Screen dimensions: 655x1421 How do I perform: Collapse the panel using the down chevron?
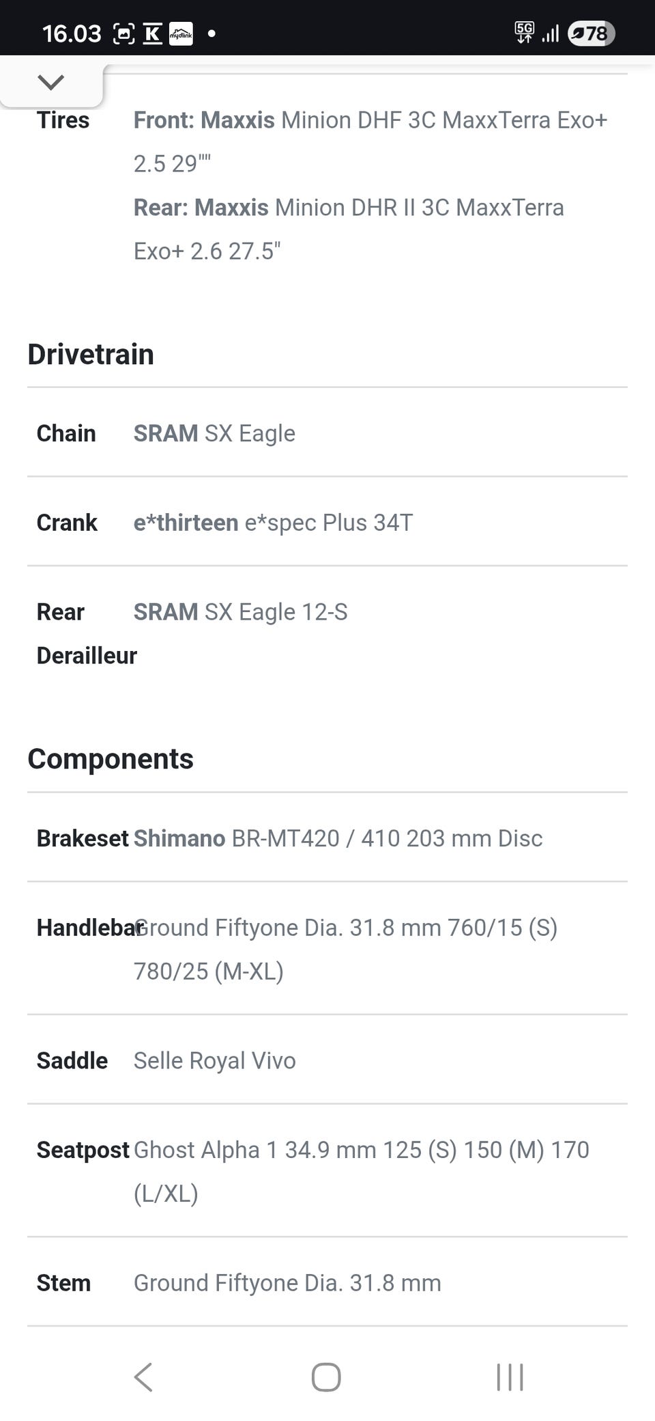point(51,83)
